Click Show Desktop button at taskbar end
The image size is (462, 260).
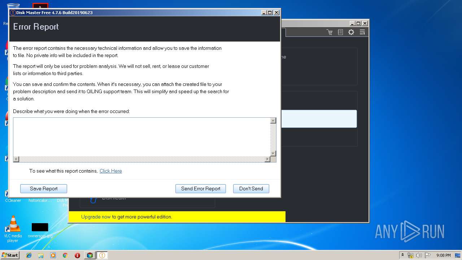coord(458,255)
